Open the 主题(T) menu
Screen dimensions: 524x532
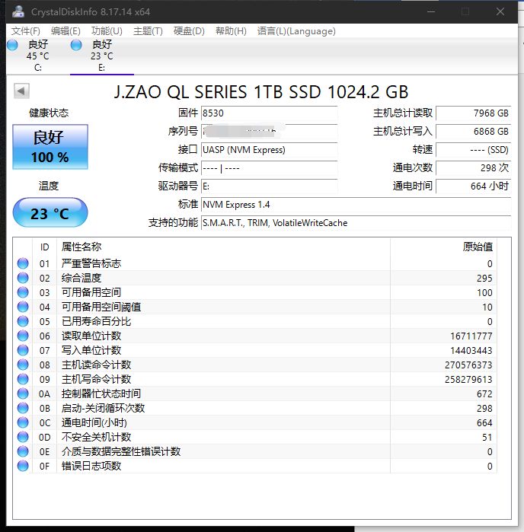point(148,31)
